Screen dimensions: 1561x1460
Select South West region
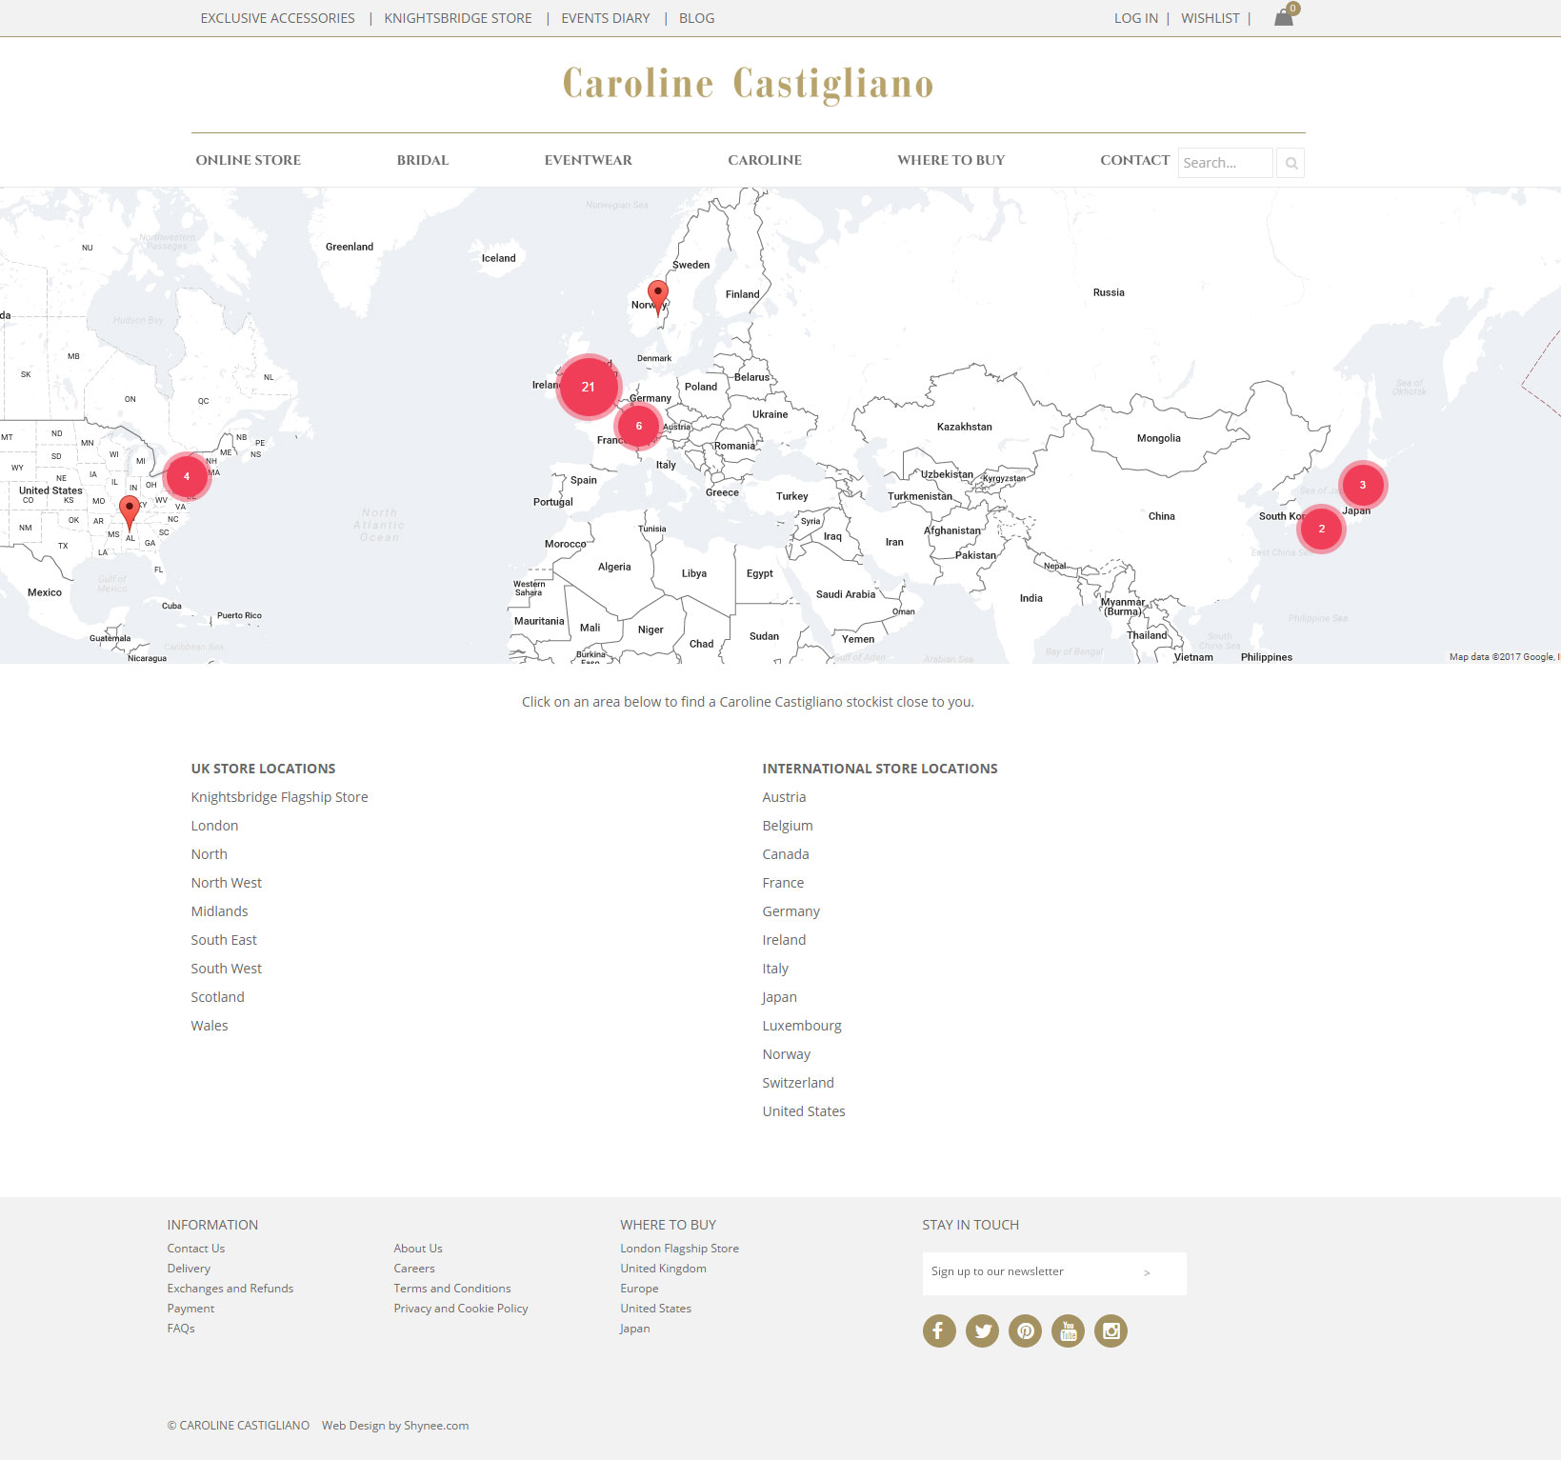point(226,969)
